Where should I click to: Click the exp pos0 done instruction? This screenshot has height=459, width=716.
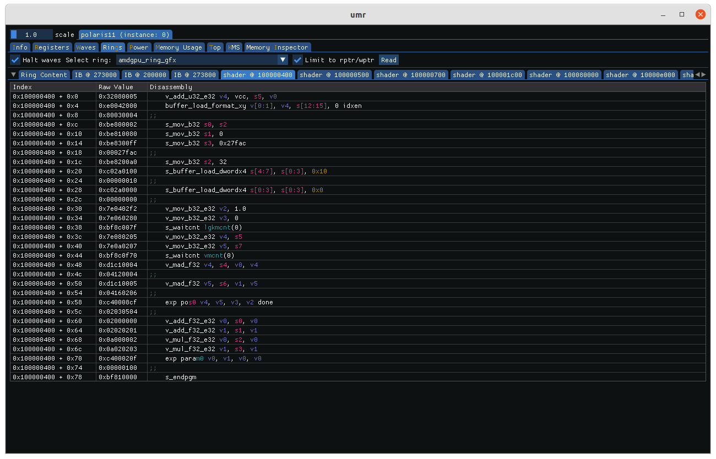(x=219, y=302)
